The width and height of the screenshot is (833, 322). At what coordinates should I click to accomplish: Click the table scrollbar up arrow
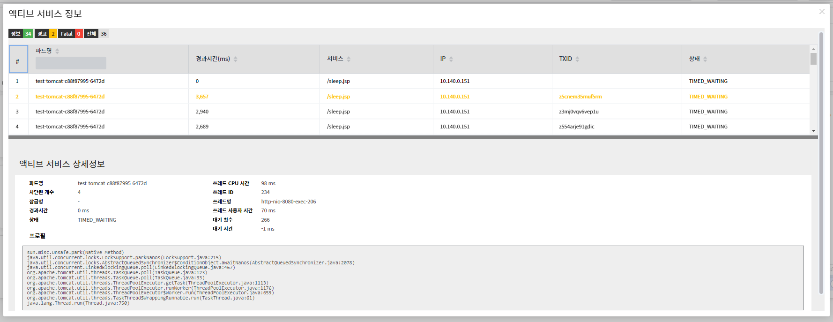coord(814,49)
